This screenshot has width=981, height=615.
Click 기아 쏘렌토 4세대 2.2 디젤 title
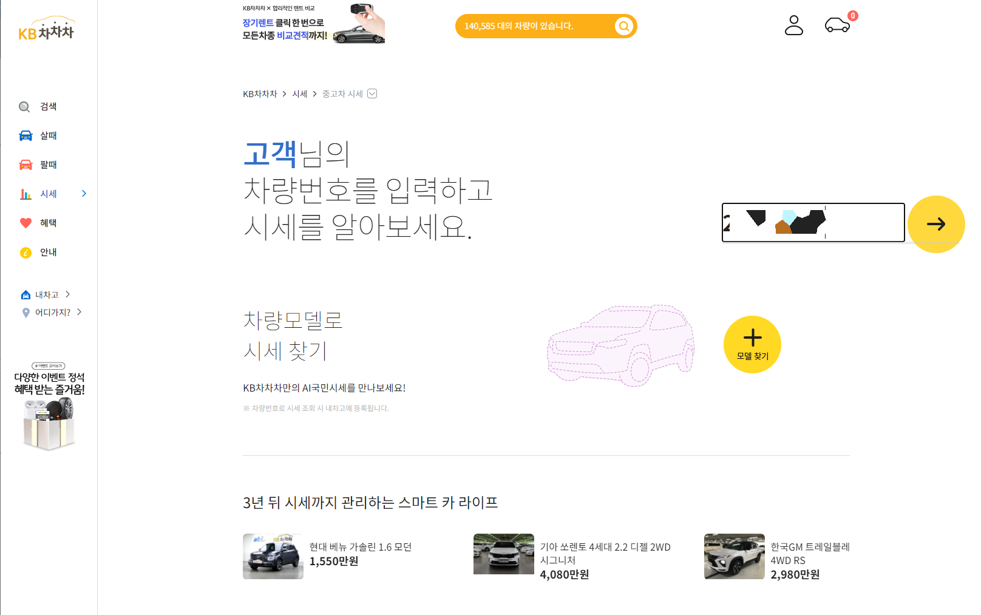[605, 554]
